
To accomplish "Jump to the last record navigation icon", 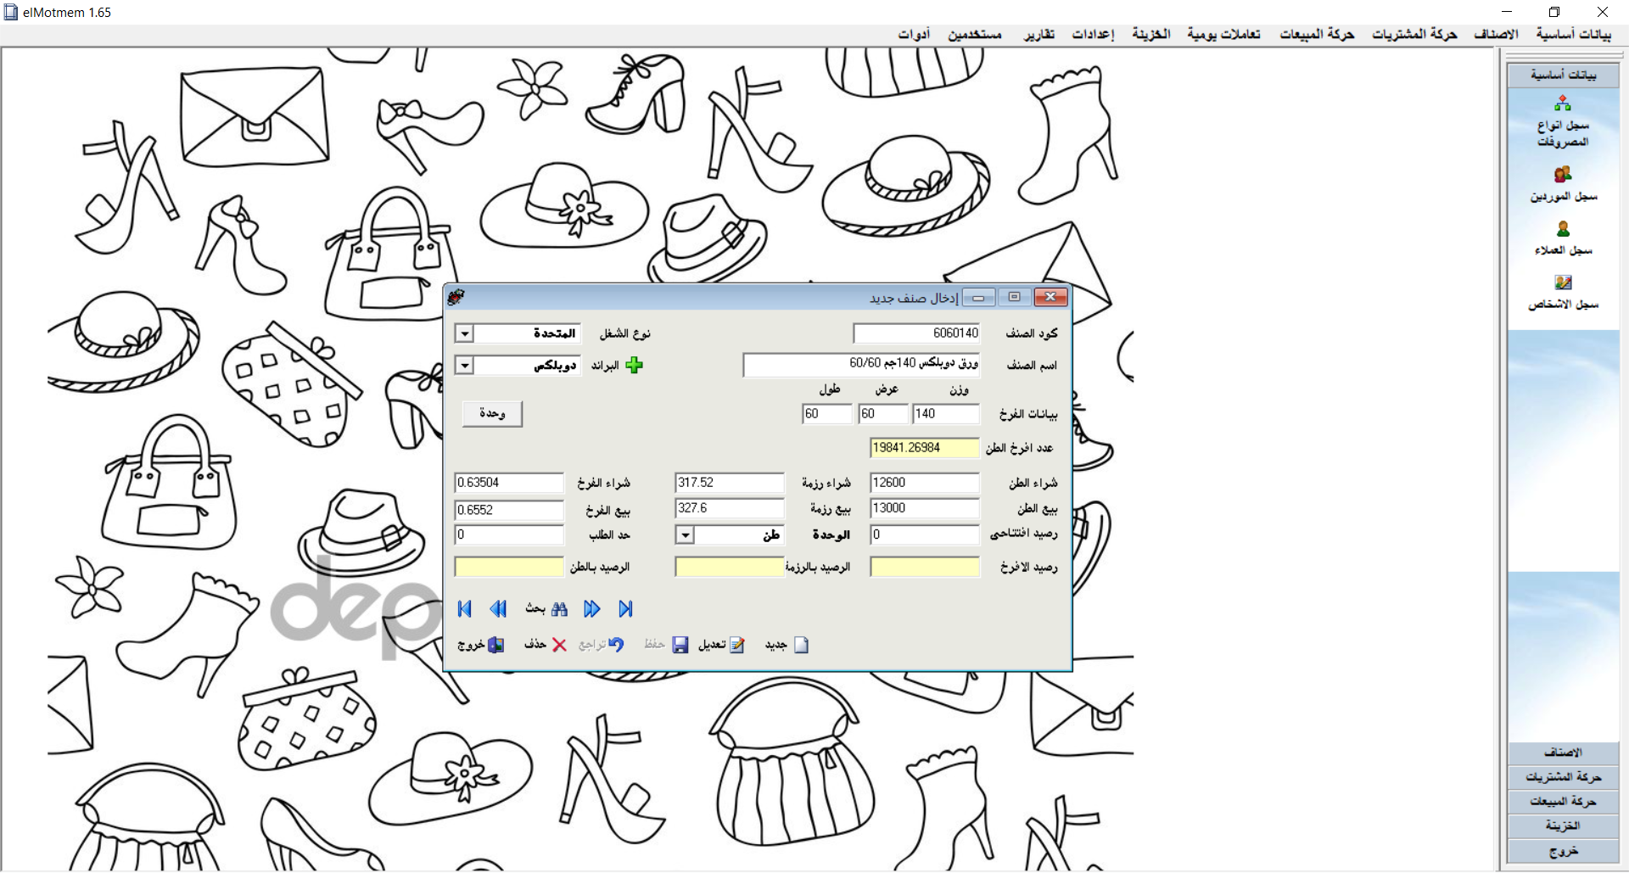I will [626, 608].
